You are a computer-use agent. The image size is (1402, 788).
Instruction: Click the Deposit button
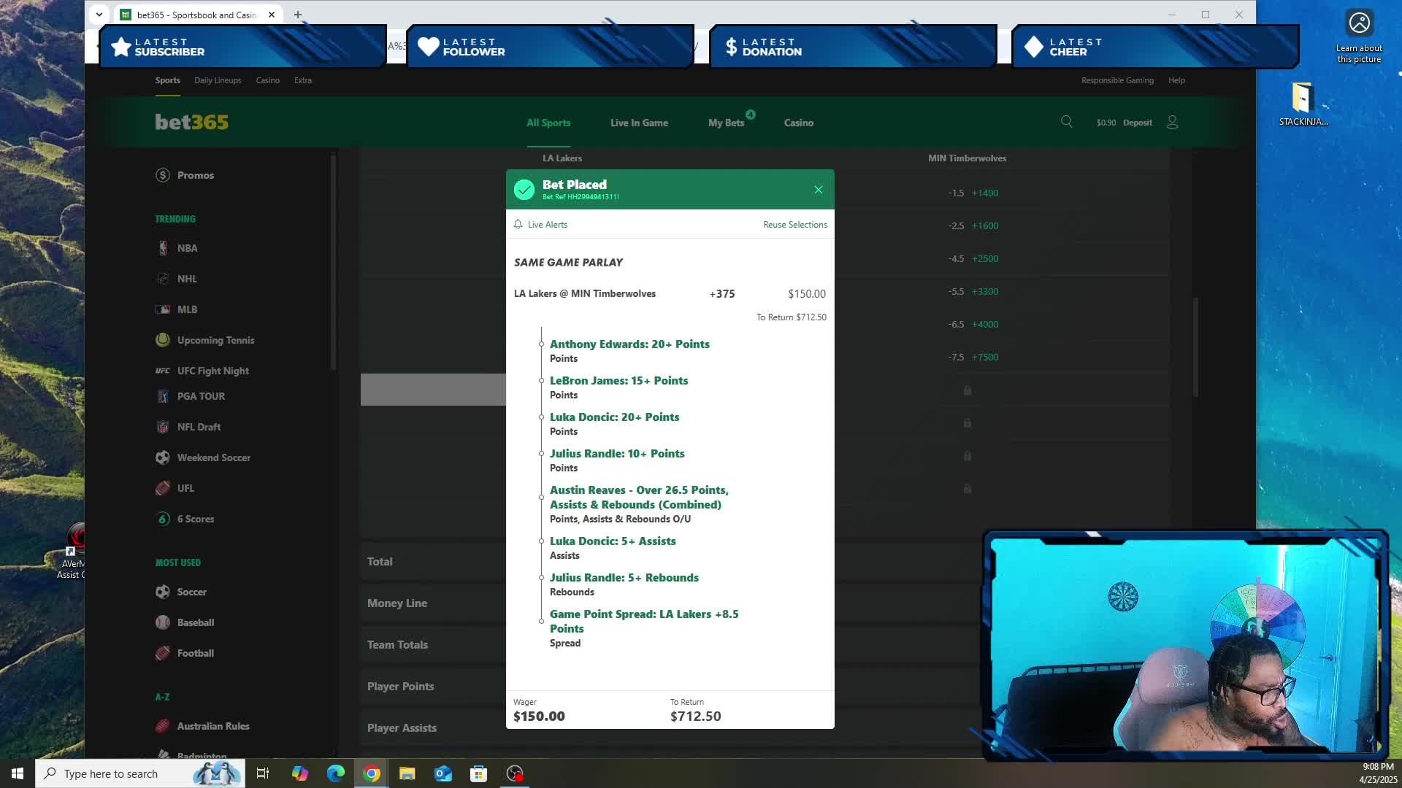coord(1137,123)
